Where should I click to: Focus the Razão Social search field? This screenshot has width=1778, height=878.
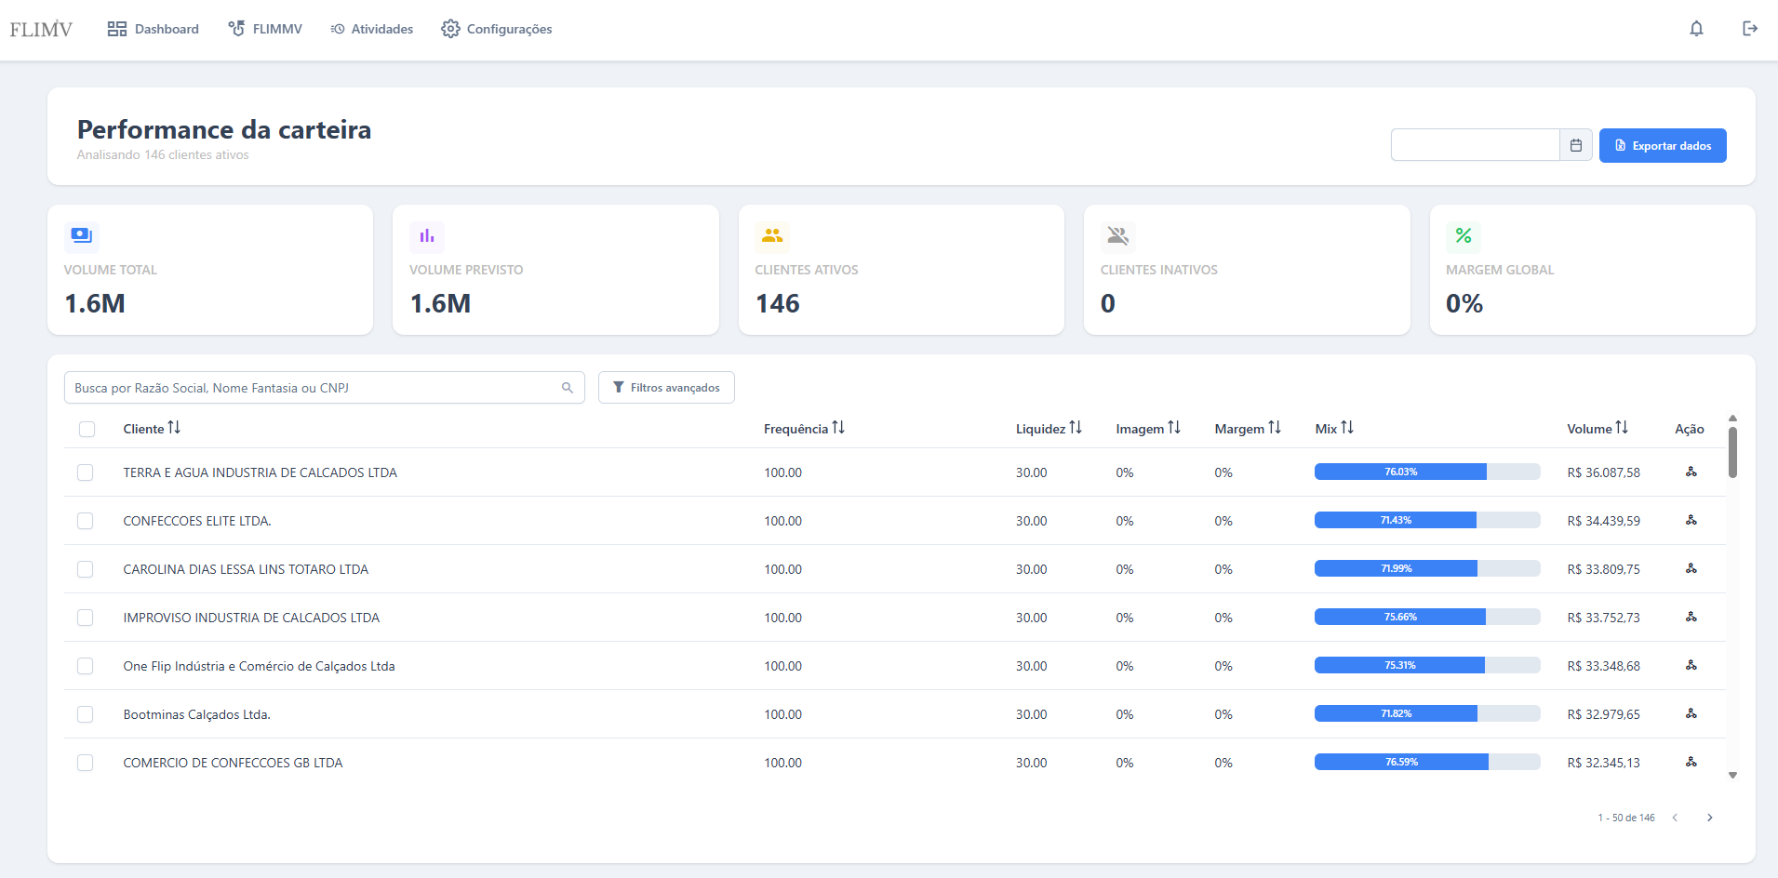point(312,388)
